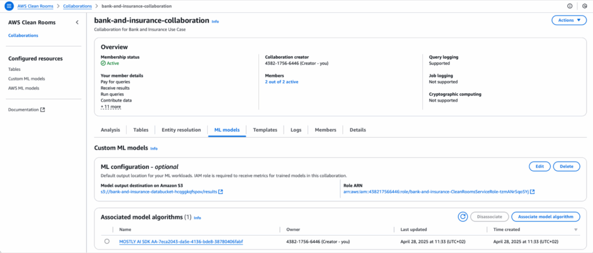This screenshot has width=593, height=253.
Task: Open external link icon next to S3 path
Action: click(x=221, y=192)
